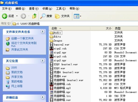Viewport: 138px width, 102px height.
Task: Select the 戏曲联唱.mp3 file icon
Action: point(51,88)
